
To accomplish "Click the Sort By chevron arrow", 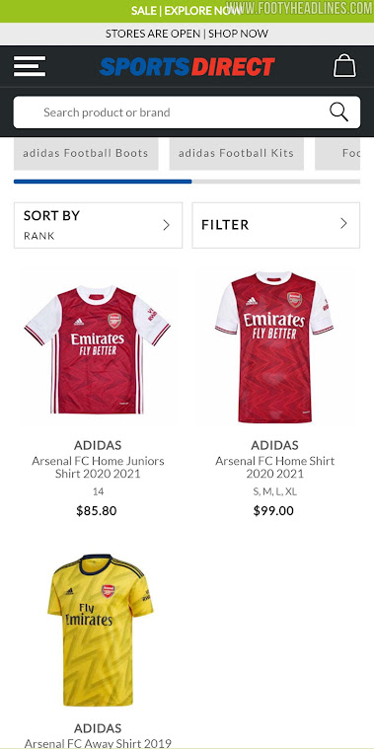I will click(x=166, y=225).
